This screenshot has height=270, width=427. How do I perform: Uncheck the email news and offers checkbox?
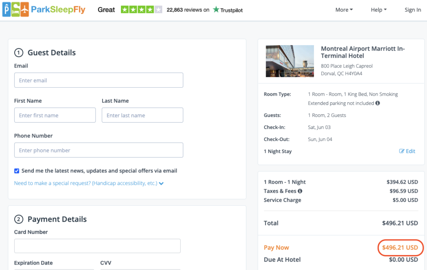(x=17, y=171)
